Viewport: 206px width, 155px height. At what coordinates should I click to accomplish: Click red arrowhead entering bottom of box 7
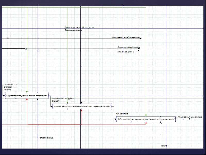pyautogui.click(x=82, y=110)
